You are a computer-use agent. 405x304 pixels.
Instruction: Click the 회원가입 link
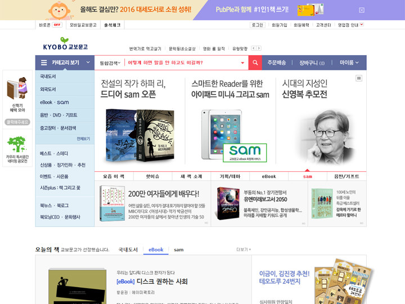click(279, 25)
